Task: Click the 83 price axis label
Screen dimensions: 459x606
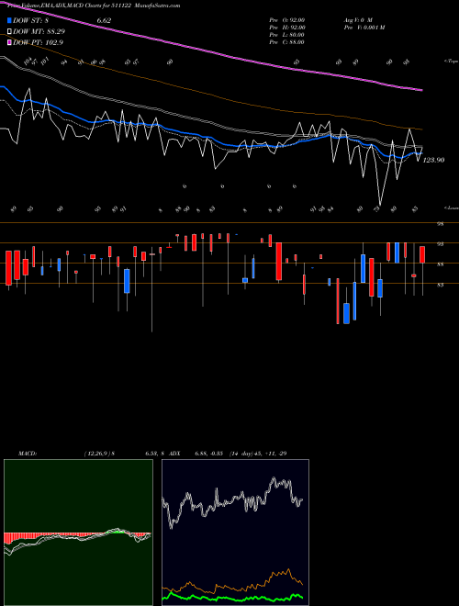Action: (x=440, y=285)
